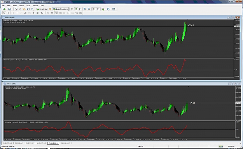Switch timeframe to H4
This screenshot has width=243, height=149.
pyautogui.click(x=68, y=13)
